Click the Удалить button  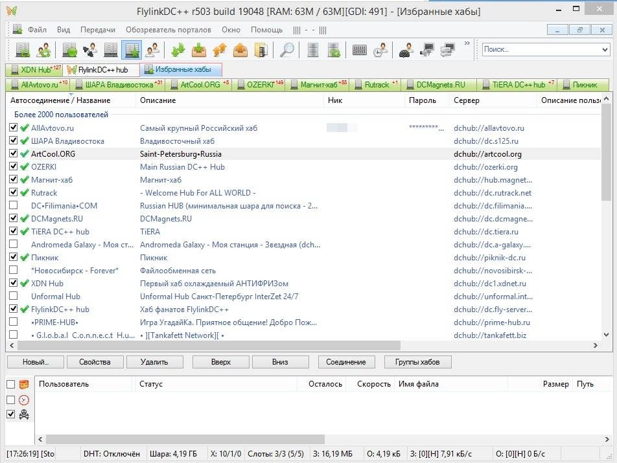pyautogui.click(x=154, y=362)
